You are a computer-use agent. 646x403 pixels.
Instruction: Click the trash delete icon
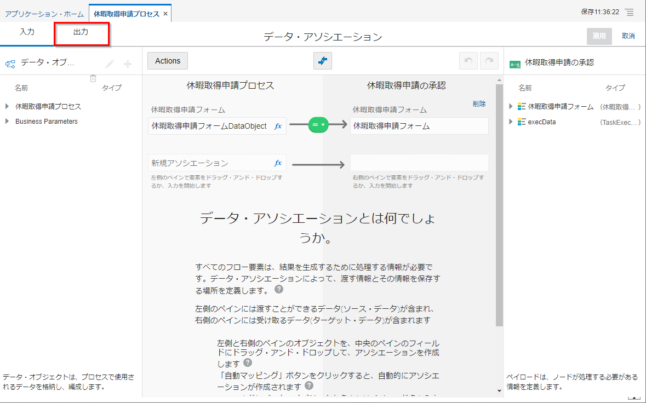pyautogui.click(x=93, y=79)
